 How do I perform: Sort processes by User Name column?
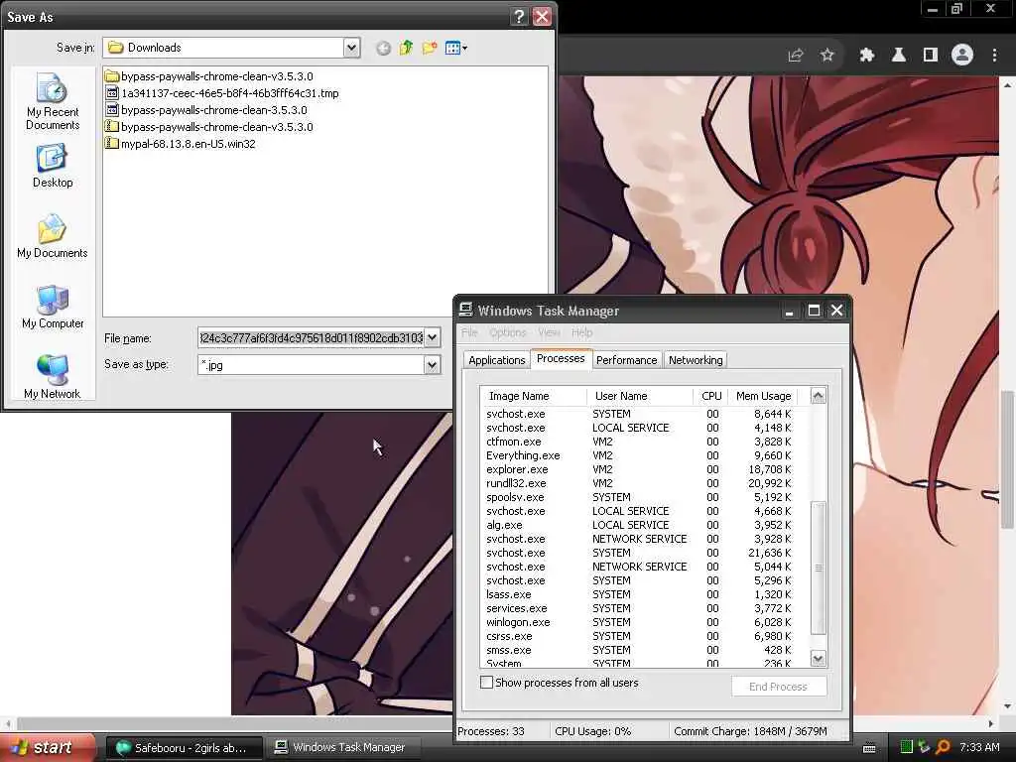(640, 396)
